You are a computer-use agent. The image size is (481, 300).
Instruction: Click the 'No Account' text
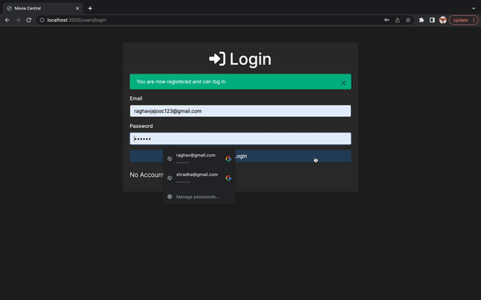[147, 174]
